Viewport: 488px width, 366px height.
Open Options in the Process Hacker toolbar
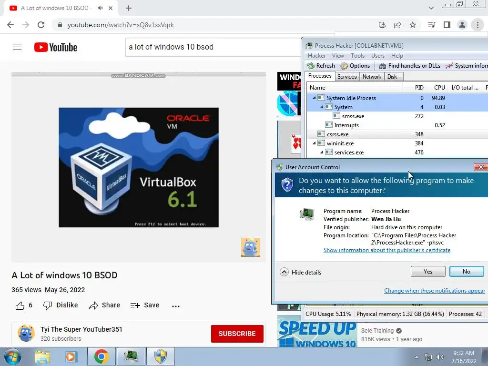355,66
